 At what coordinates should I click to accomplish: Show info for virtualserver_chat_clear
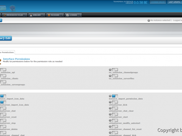110,108
